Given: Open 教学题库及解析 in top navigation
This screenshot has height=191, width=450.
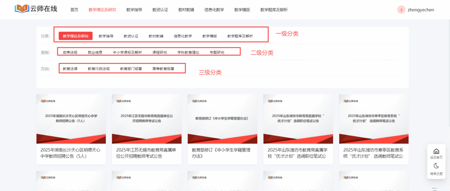Looking at the screenshot, I should click(274, 10).
